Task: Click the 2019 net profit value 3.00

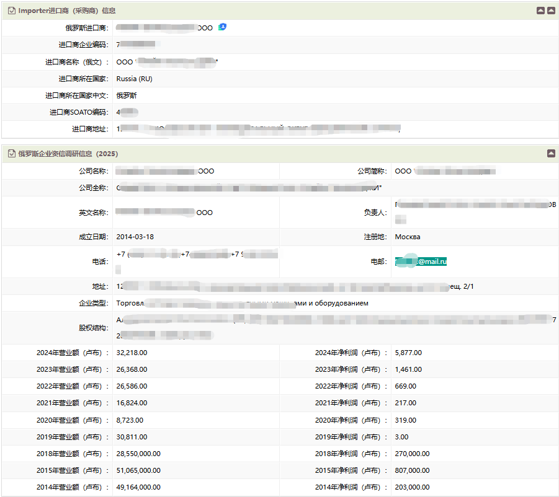Action: 401,437
